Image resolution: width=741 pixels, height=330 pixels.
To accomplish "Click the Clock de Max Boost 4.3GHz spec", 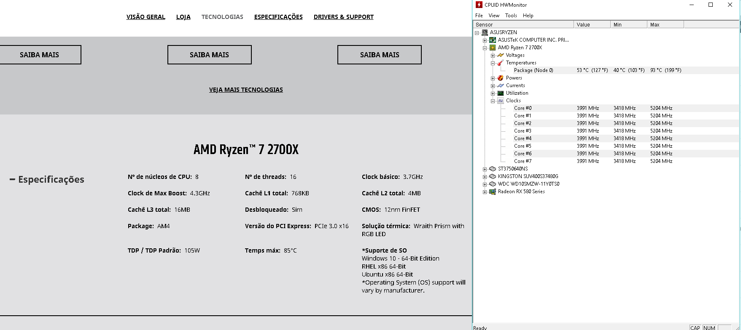I will tap(169, 193).
